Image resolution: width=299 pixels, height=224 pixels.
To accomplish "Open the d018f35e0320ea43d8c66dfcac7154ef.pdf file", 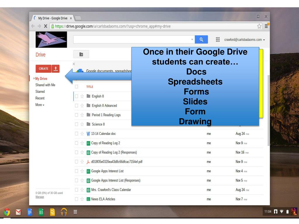I will (117, 162).
